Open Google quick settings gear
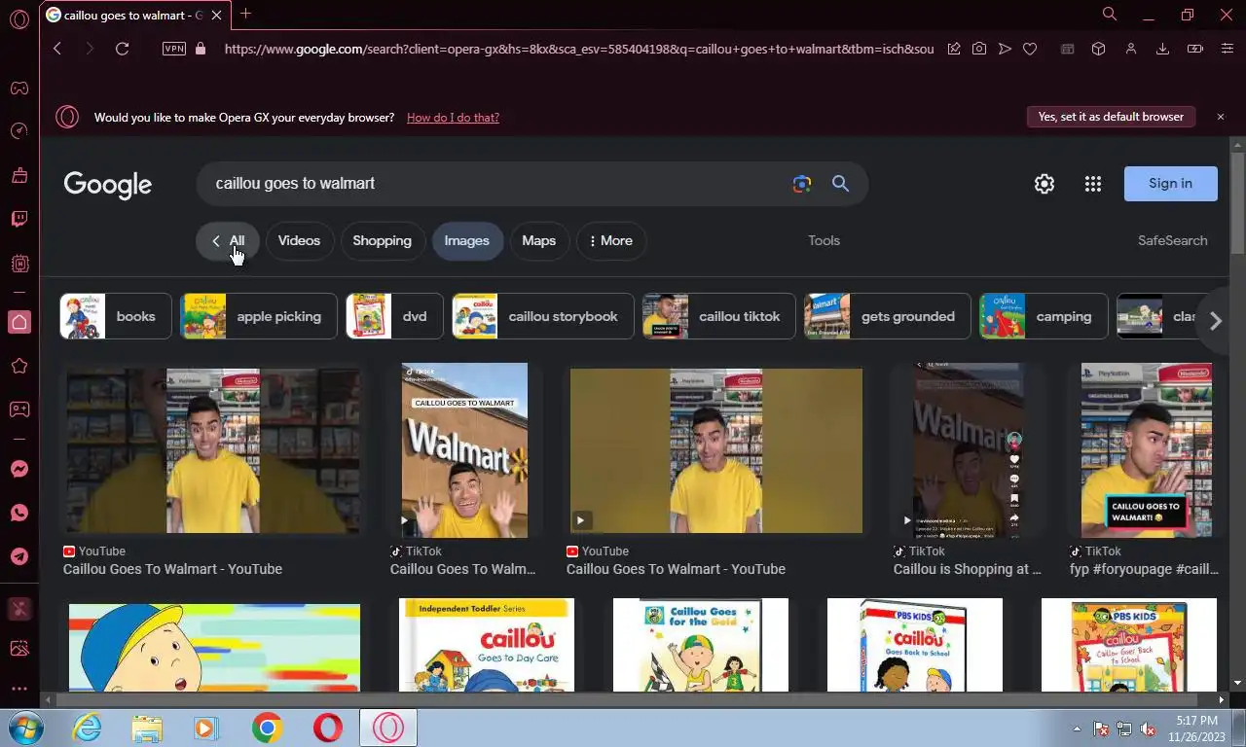This screenshot has height=747, width=1246. [x=1044, y=184]
